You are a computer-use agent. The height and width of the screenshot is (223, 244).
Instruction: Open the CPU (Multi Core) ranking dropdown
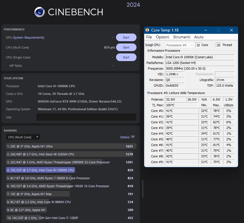tap(23, 137)
